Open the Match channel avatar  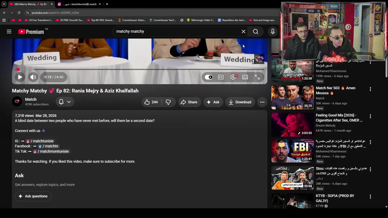pyautogui.click(x=17, y=102)
